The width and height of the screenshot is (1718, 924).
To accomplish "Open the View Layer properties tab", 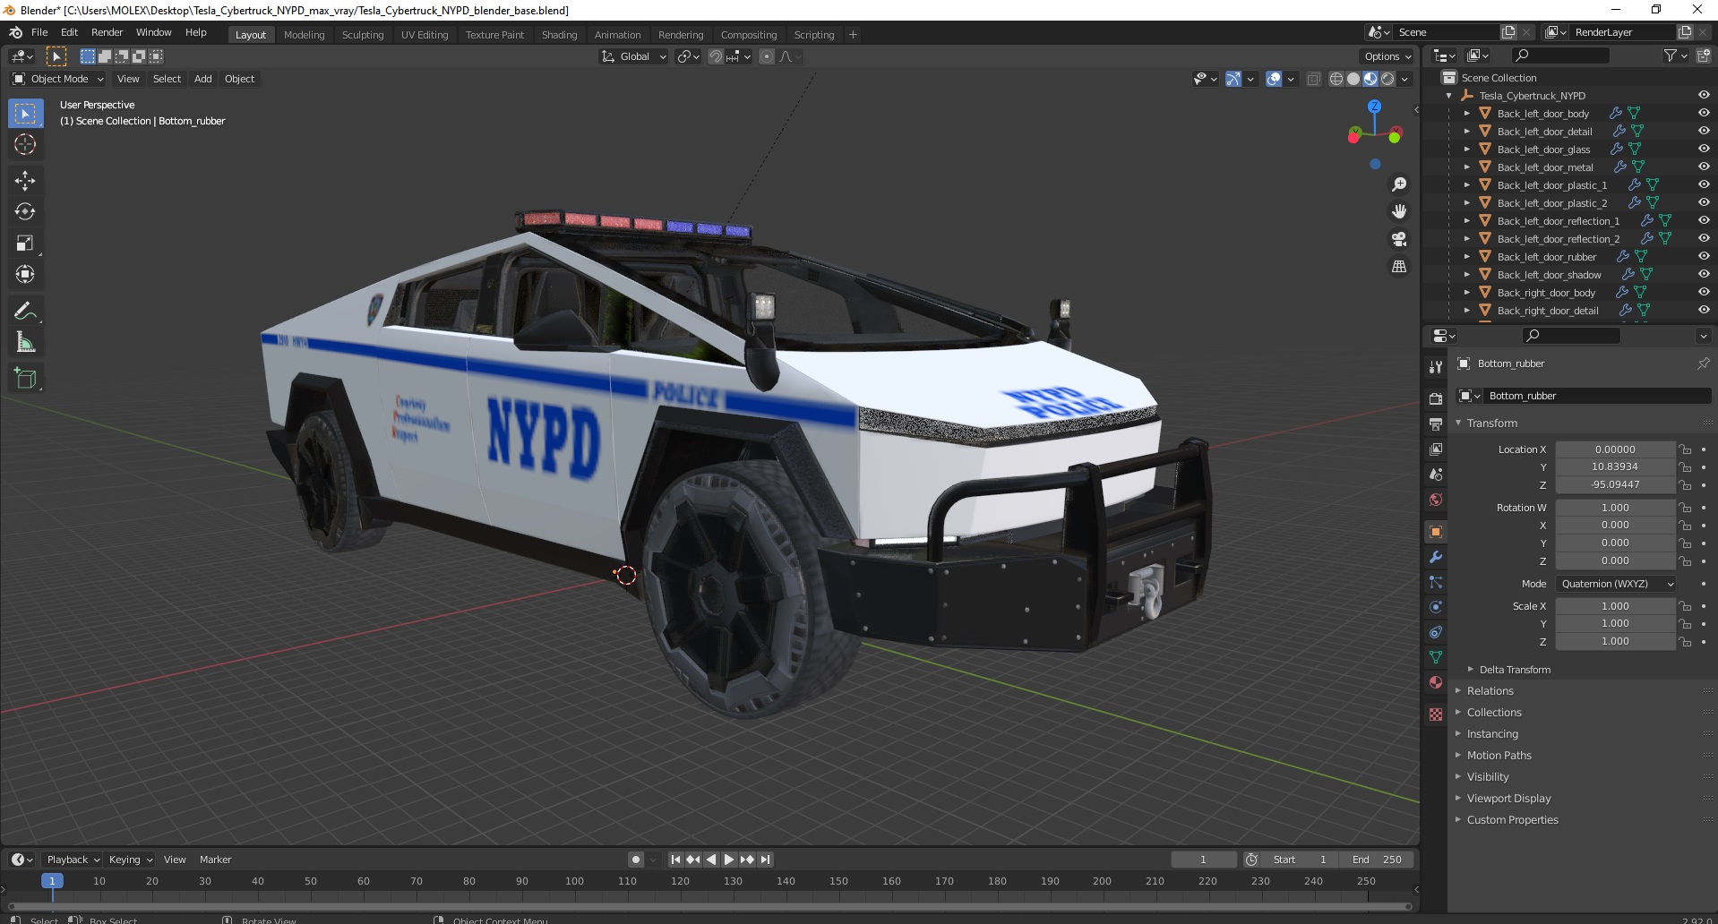I will click(1436, 449).
